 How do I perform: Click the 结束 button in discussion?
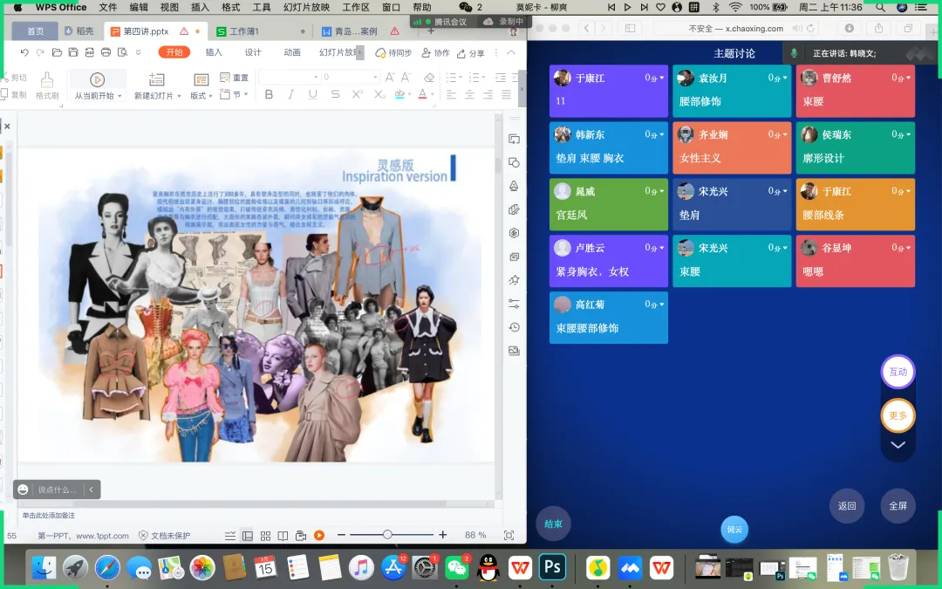tap(553, 524)
